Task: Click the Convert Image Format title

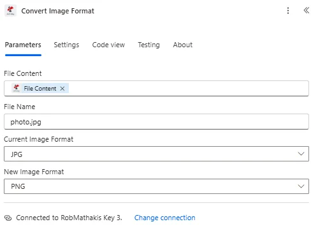Action: click(58, 11)
